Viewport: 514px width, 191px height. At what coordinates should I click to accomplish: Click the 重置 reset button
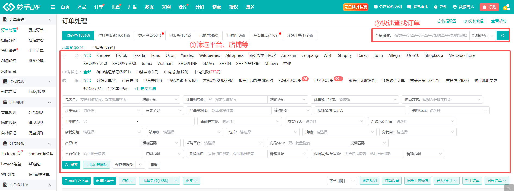tap(154, 165)
